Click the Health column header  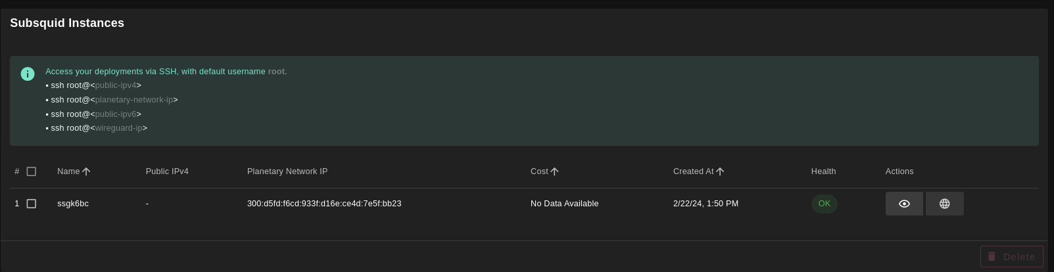point(823,171)
